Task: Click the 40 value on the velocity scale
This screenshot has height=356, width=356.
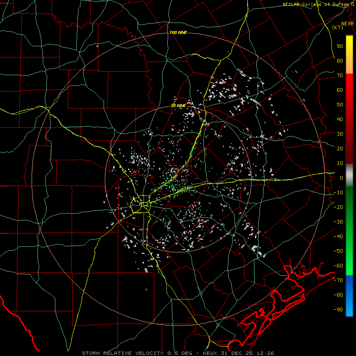Action: point(340,119)
